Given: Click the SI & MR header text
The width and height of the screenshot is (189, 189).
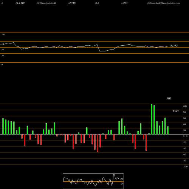Looking at the screenshot, I should [x=20, y=3].
